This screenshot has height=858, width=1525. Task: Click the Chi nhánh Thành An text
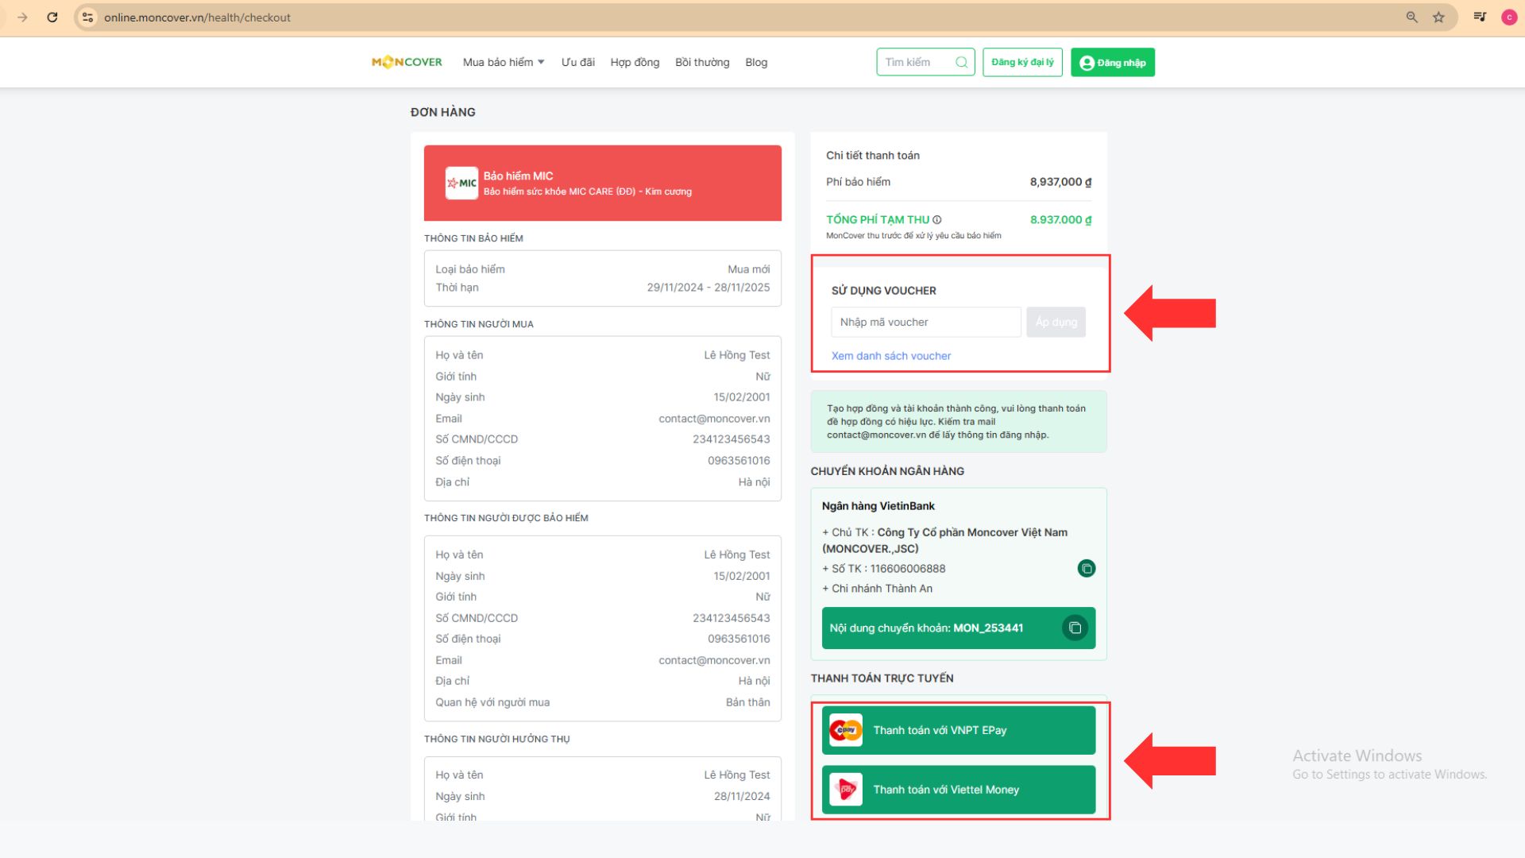882,589
